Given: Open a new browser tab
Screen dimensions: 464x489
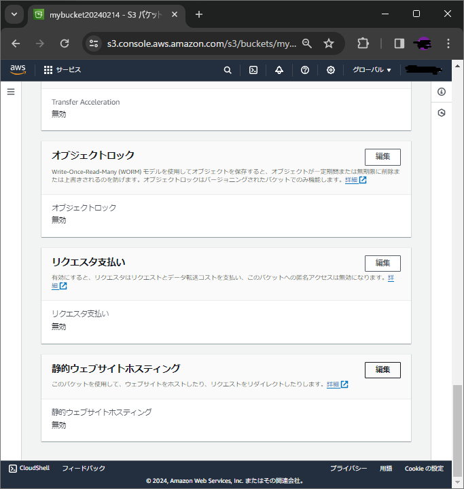Looking at the screenshot, I should 199,14.
